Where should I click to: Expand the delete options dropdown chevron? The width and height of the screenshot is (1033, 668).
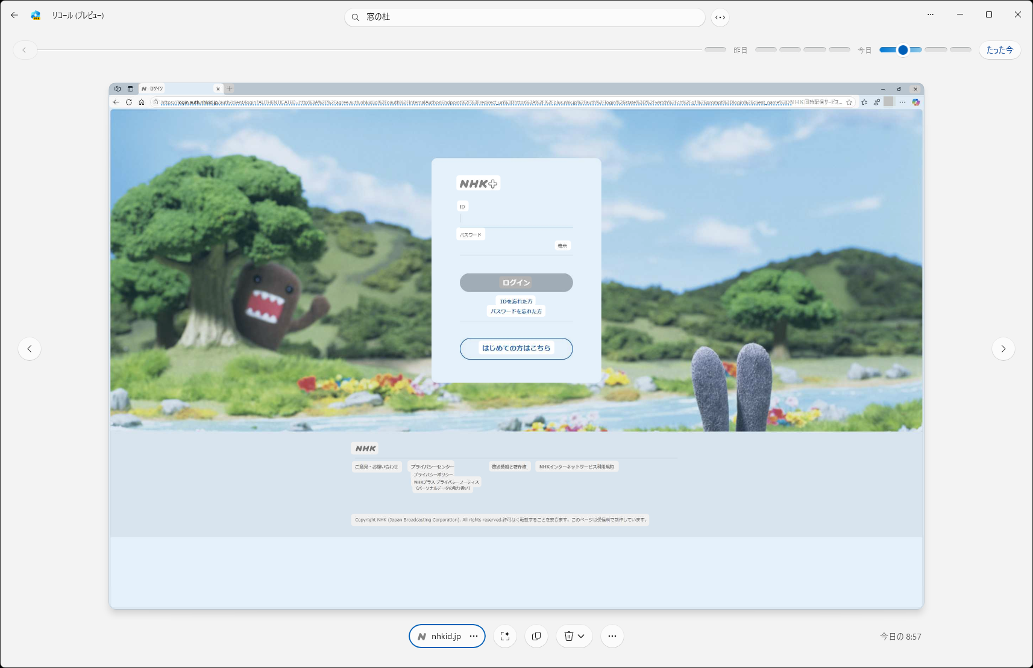581,636
